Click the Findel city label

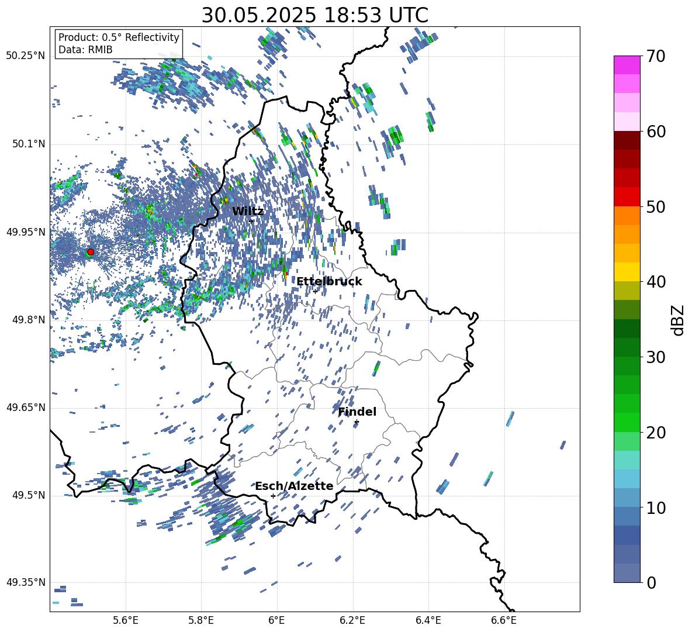pyautogui.click(x=357, y=412)
